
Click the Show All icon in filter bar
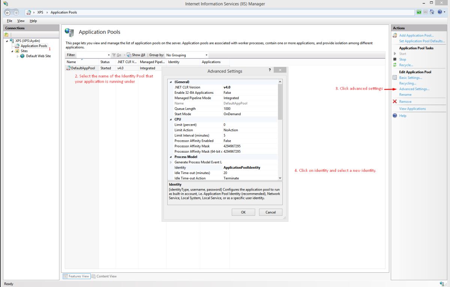(x=129, y=55)
